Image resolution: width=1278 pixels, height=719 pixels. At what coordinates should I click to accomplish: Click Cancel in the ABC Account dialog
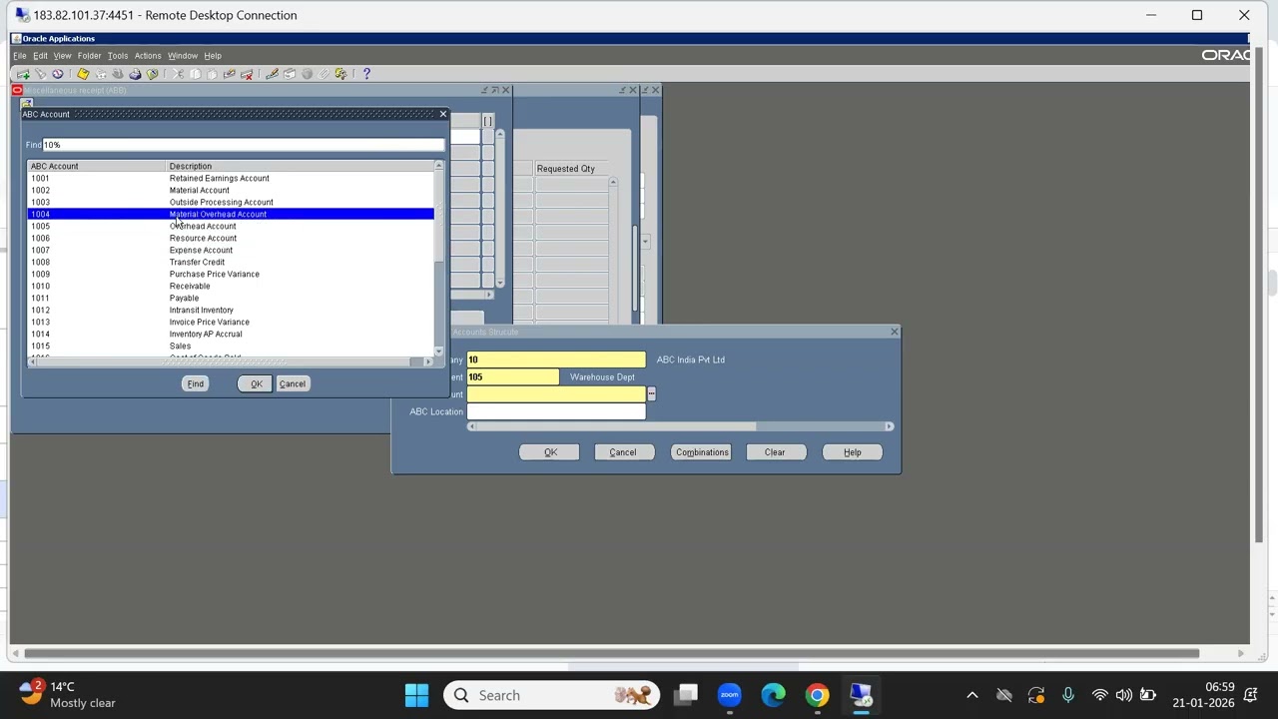click(293, 383)
